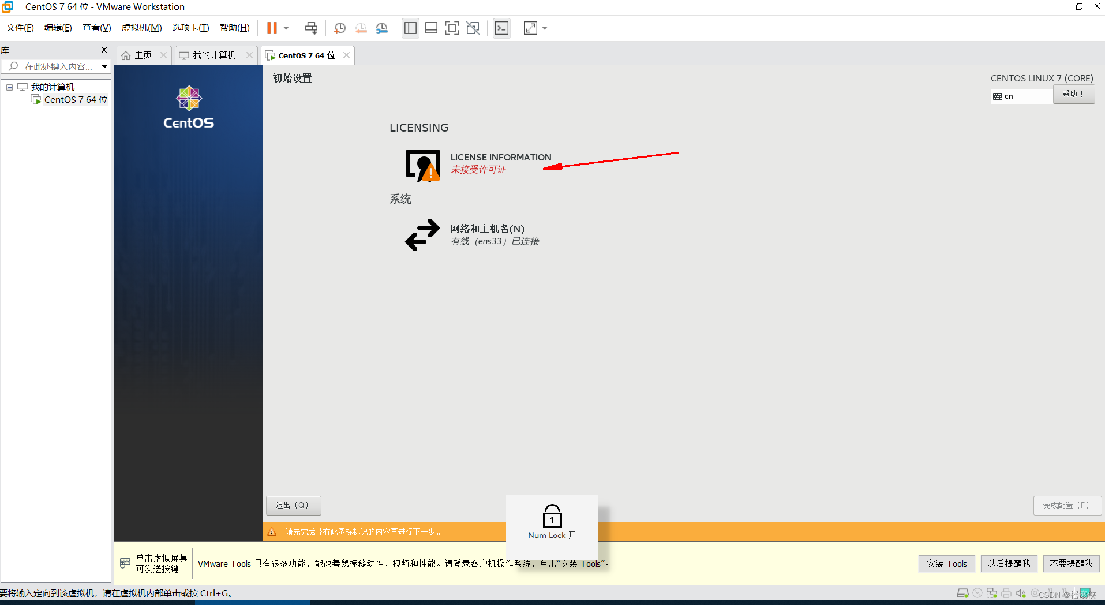Click the VMware Workstation title bar logo

(8, 7)
